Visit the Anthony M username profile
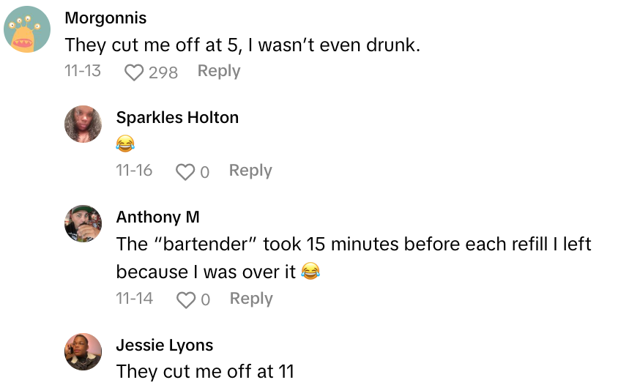Image resolution: width=618 pixels, height=388 pixels. click(157, 217)
